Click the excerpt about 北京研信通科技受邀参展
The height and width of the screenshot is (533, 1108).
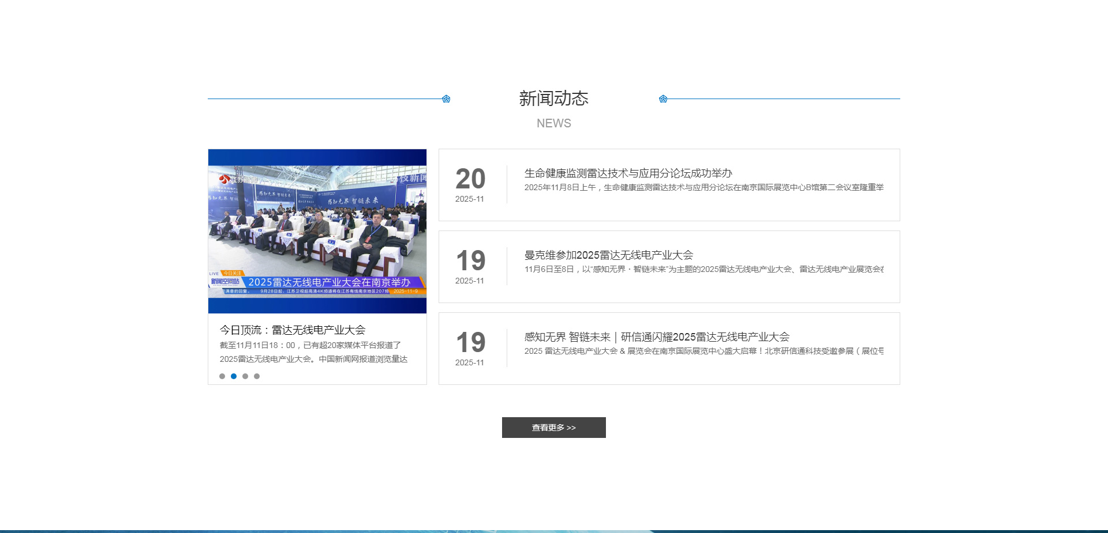click(703, 351)
